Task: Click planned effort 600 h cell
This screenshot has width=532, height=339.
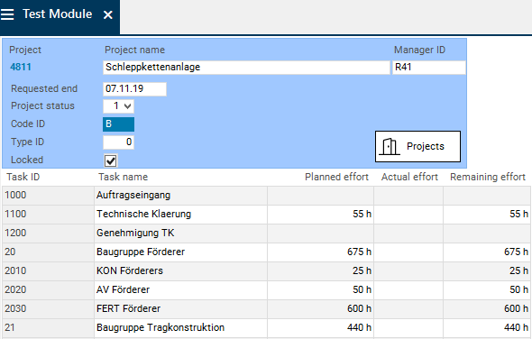Action: tap(321, 309)
